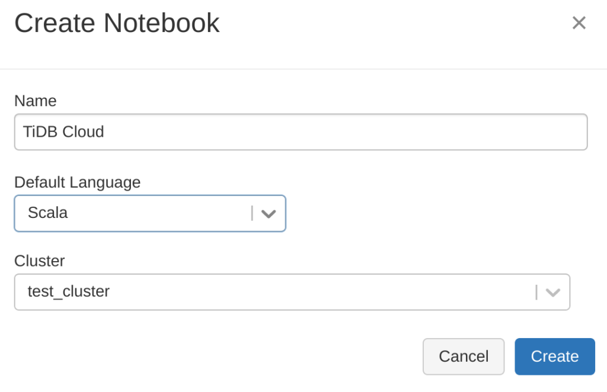This screenshot has width=607, height=392.
Task: Click the Default Language label
Action: (x=77, y=182)
